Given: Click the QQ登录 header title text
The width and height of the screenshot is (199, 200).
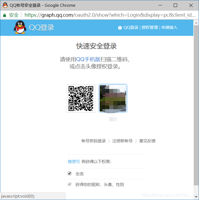Looking at the screenshot, I should pyautogui.click(x=42, y=27).
